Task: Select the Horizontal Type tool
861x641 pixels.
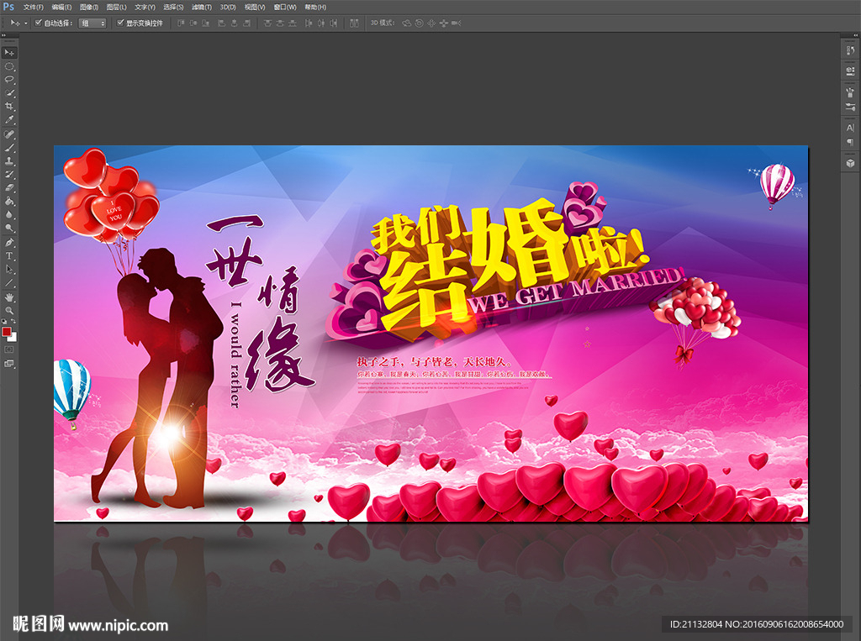Action: point(9,255)
